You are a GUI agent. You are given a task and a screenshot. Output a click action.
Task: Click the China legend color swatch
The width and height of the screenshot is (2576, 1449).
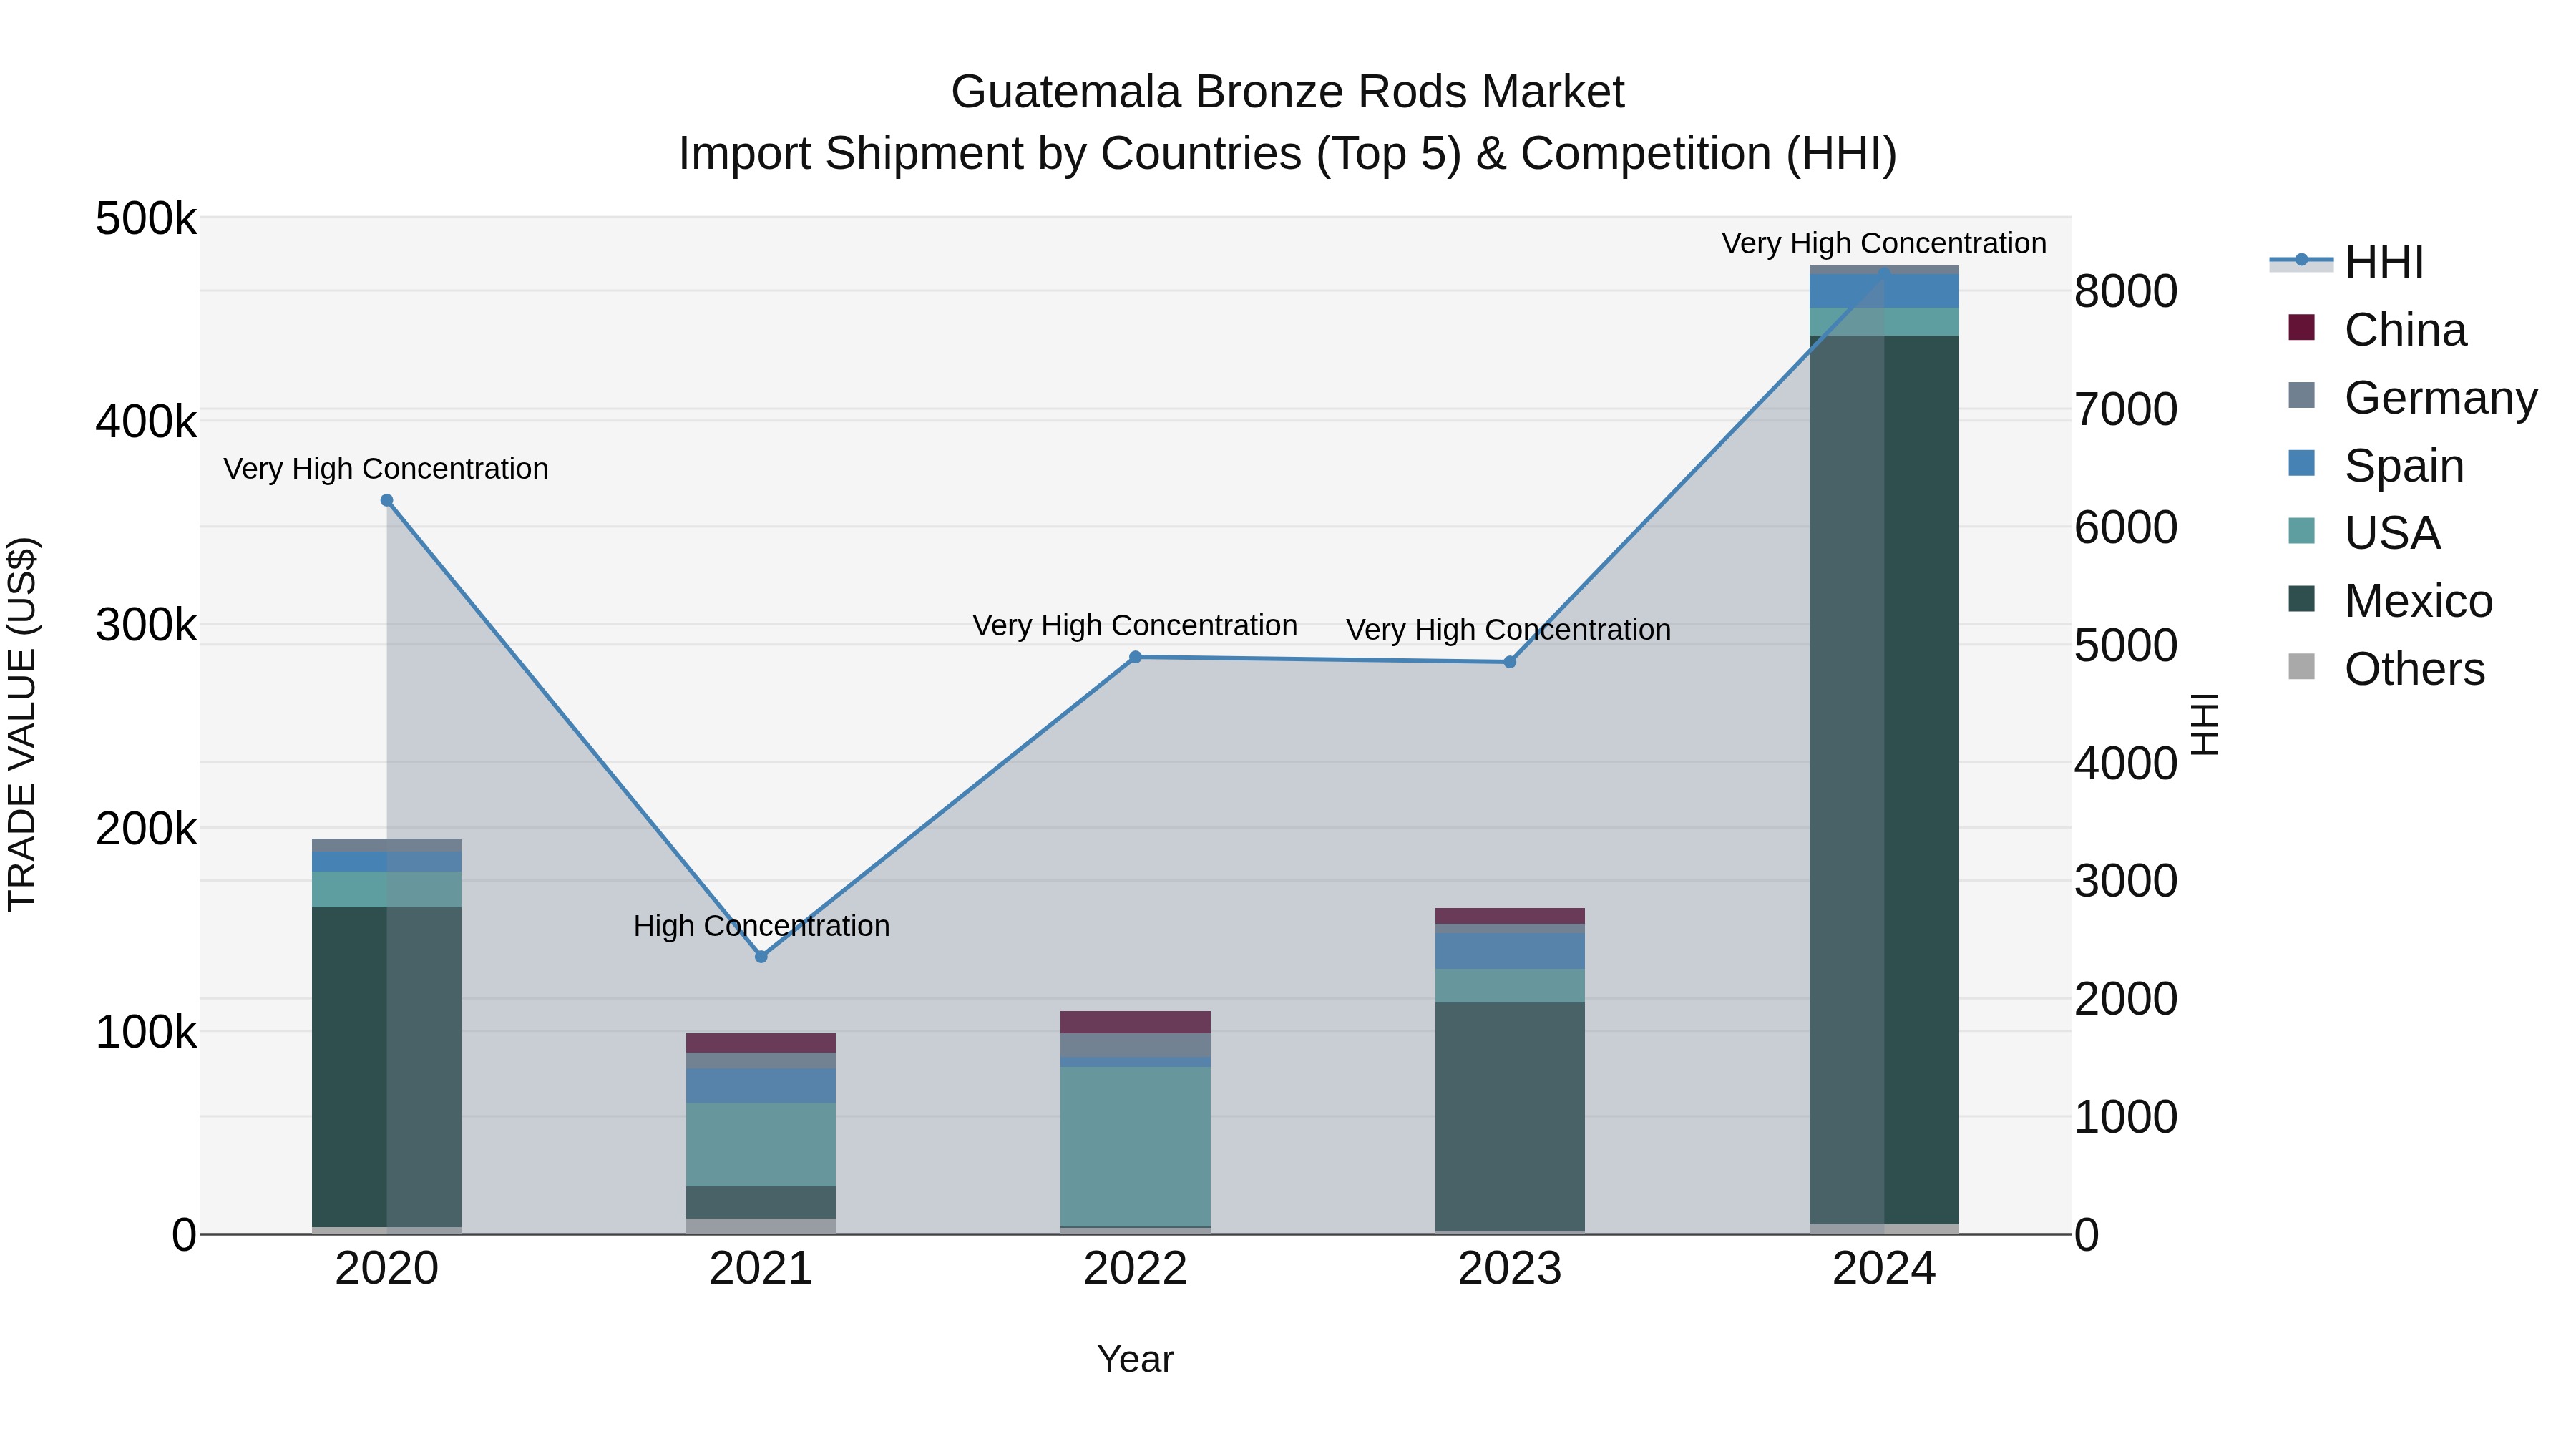click(2301, 328)
